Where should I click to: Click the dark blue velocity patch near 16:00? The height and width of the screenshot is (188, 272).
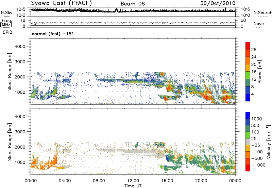pos(167,158)
